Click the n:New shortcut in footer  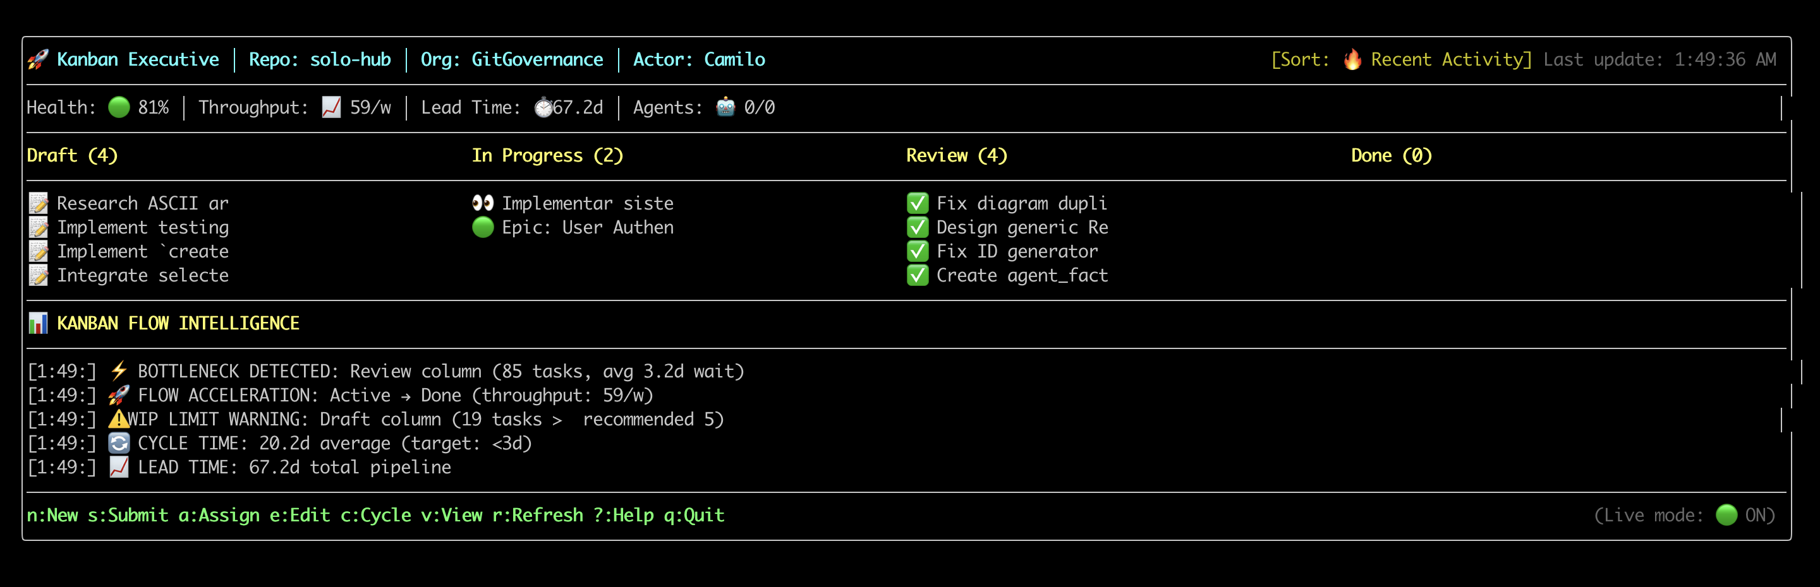pos(52,515)
